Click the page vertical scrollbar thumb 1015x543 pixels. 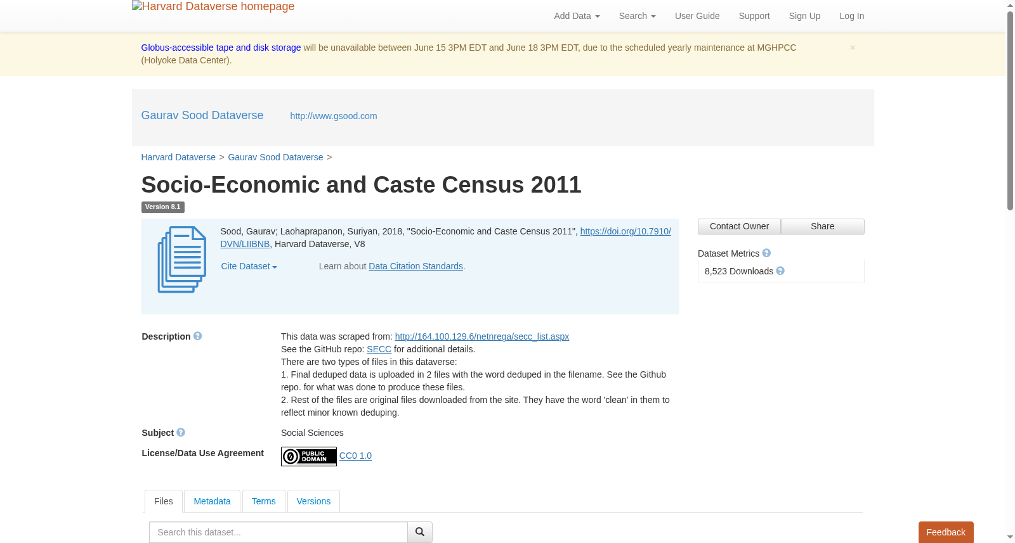click(x=1010, y=110)
